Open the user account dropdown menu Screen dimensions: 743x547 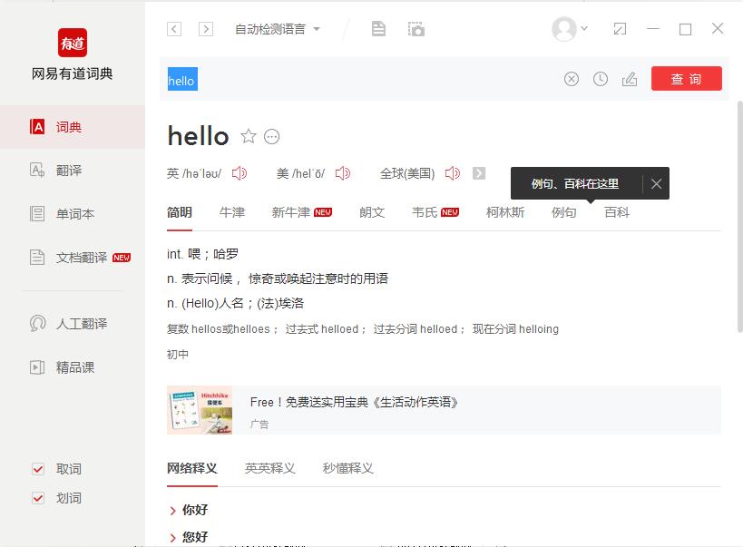point(567,28)
